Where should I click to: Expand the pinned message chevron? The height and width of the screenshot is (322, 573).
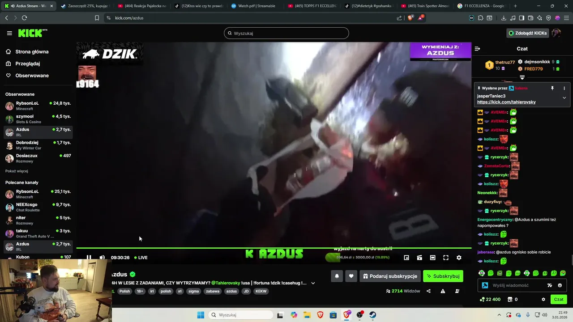tap(564, 97)
